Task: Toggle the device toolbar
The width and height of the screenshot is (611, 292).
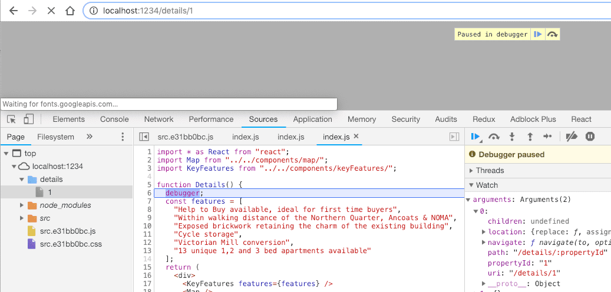Action: point(29,119)
